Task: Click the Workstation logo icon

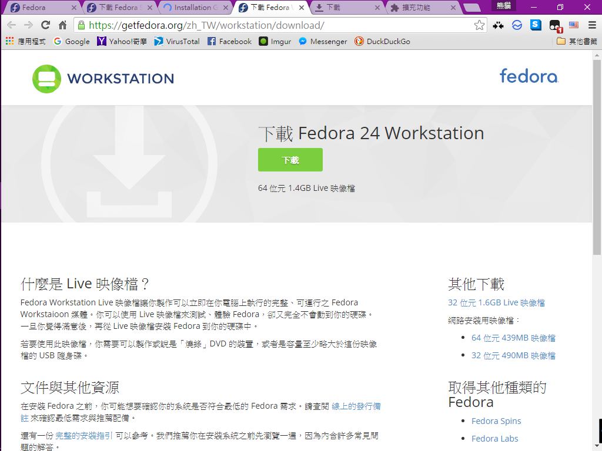Action: (46, 79)
